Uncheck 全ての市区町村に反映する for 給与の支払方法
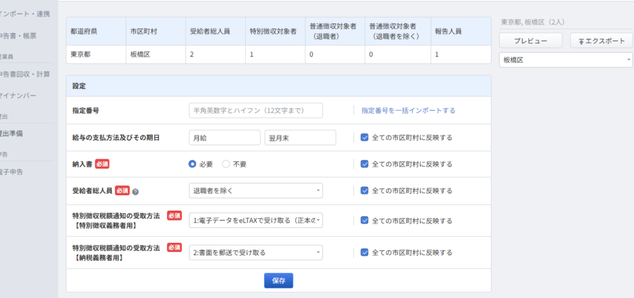This screenshot has width=634, height=298. (365, 138)
